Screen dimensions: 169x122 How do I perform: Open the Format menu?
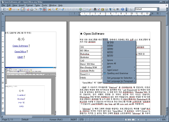[x=29, y=5]
